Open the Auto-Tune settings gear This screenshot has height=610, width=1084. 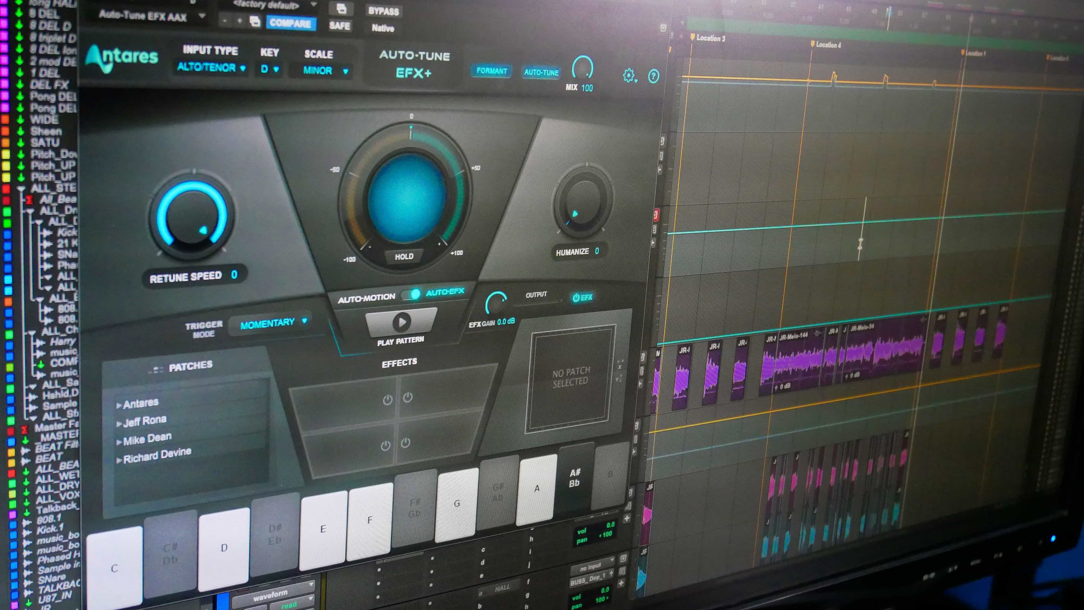pyautogui.click(x=628, y=75)
